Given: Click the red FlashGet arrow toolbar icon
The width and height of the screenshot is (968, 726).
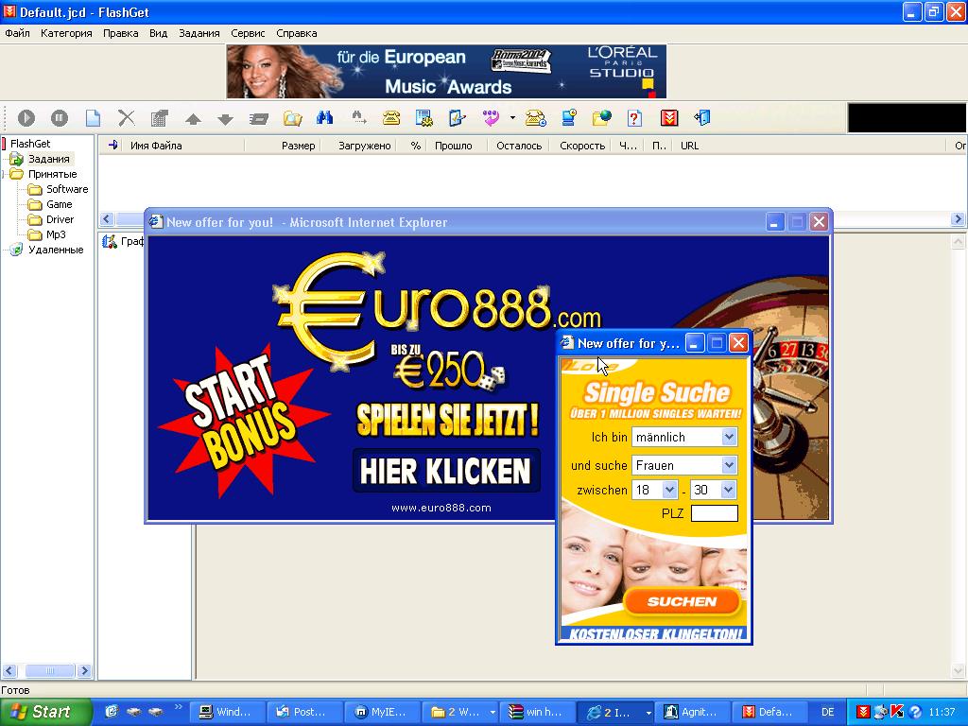Looking at the screenshot, I should [x=669, y=117].
